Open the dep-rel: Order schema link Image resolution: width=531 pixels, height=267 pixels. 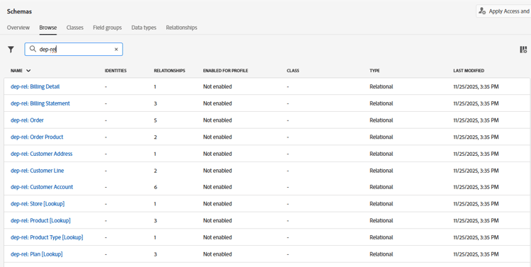27,120
